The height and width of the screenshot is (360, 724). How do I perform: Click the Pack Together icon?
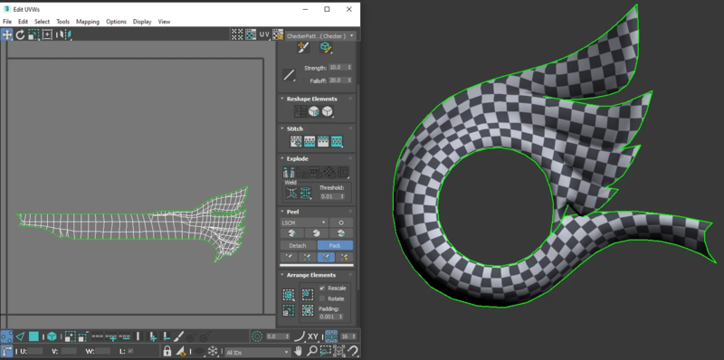click(x=308, y=295)
